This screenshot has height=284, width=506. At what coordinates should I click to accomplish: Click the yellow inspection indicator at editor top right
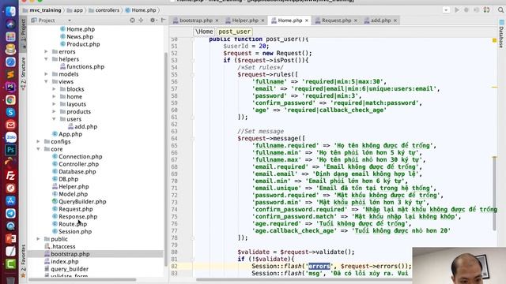[x=494, y=40]
